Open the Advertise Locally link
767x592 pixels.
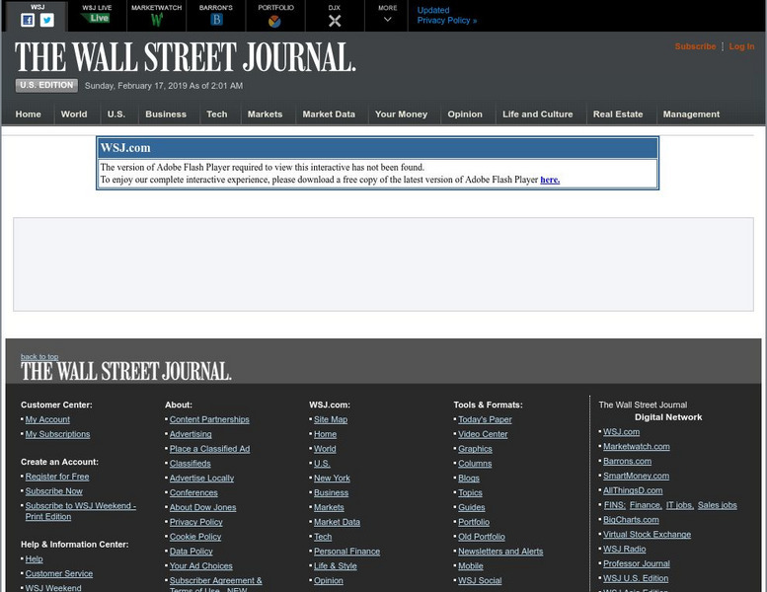pos(201,479)
